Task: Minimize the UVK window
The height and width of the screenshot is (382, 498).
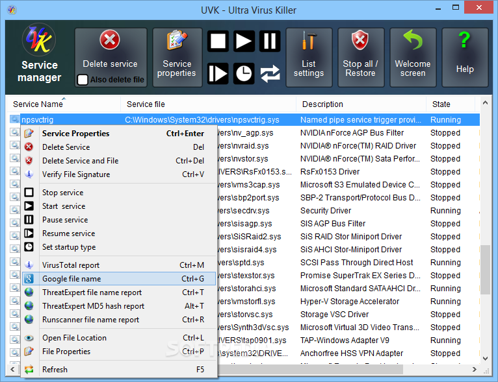Action: [x=438, y=8]
